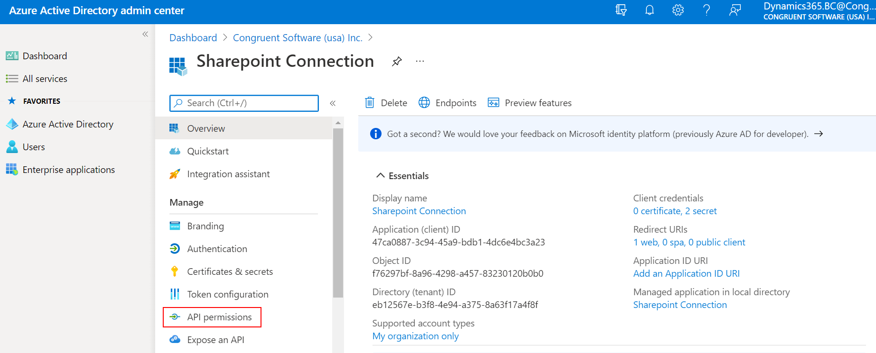Open the more options ellipsis
876x353 pixels.
point(420,61)
